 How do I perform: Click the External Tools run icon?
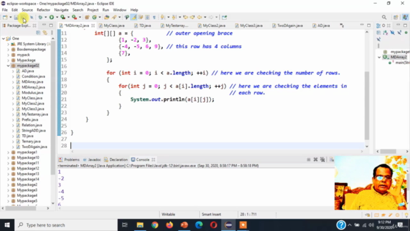(74, 17)
